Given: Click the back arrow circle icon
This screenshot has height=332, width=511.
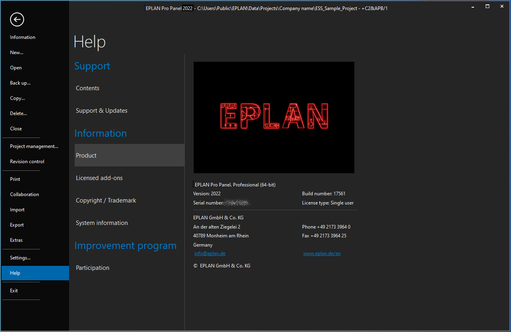Looking at the screenshot, I should (x=17, y=19).
